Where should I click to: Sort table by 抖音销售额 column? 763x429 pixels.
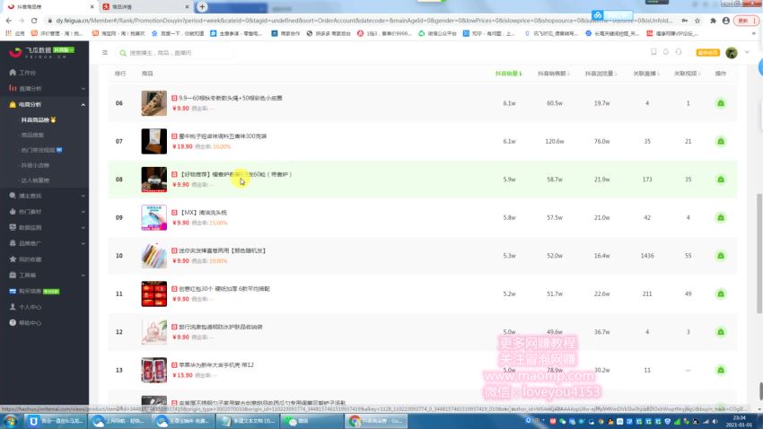coord(554,74)
